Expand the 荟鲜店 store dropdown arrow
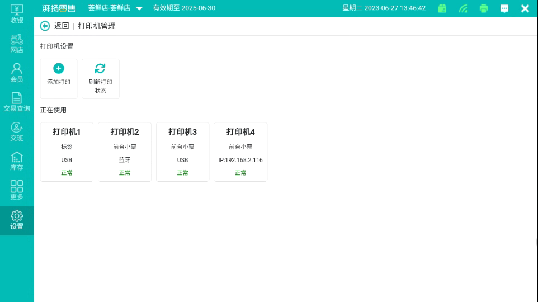This screenshot has width=538, height=302. click(x=139, y=8)
